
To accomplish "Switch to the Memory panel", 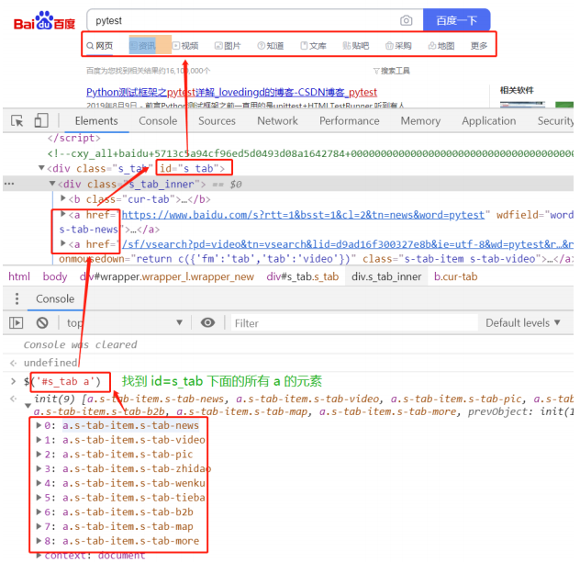I will coord(420,120).
